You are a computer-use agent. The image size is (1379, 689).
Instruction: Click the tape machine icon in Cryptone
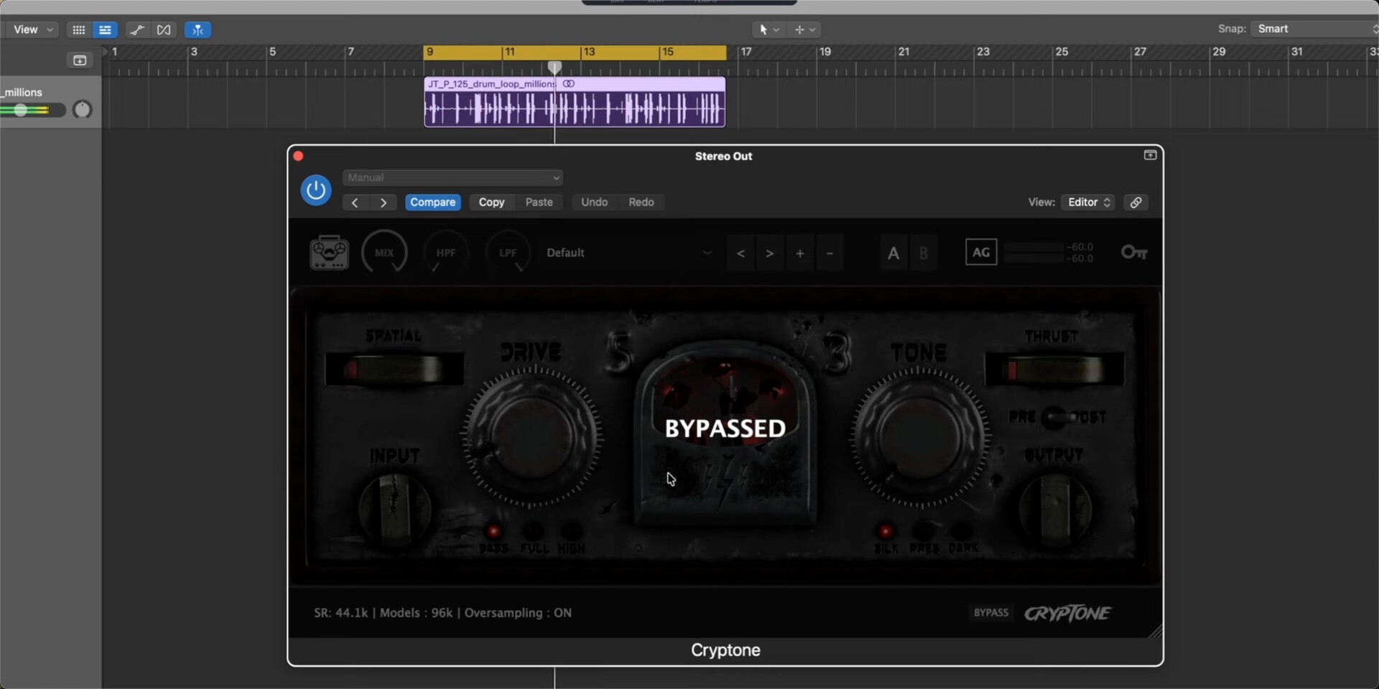coord(329,253)
